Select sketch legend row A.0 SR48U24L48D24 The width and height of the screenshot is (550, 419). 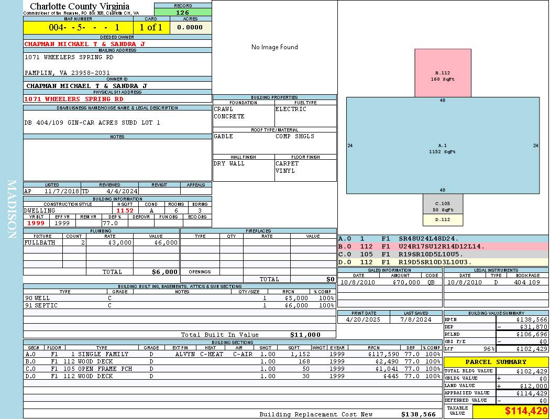443,239
